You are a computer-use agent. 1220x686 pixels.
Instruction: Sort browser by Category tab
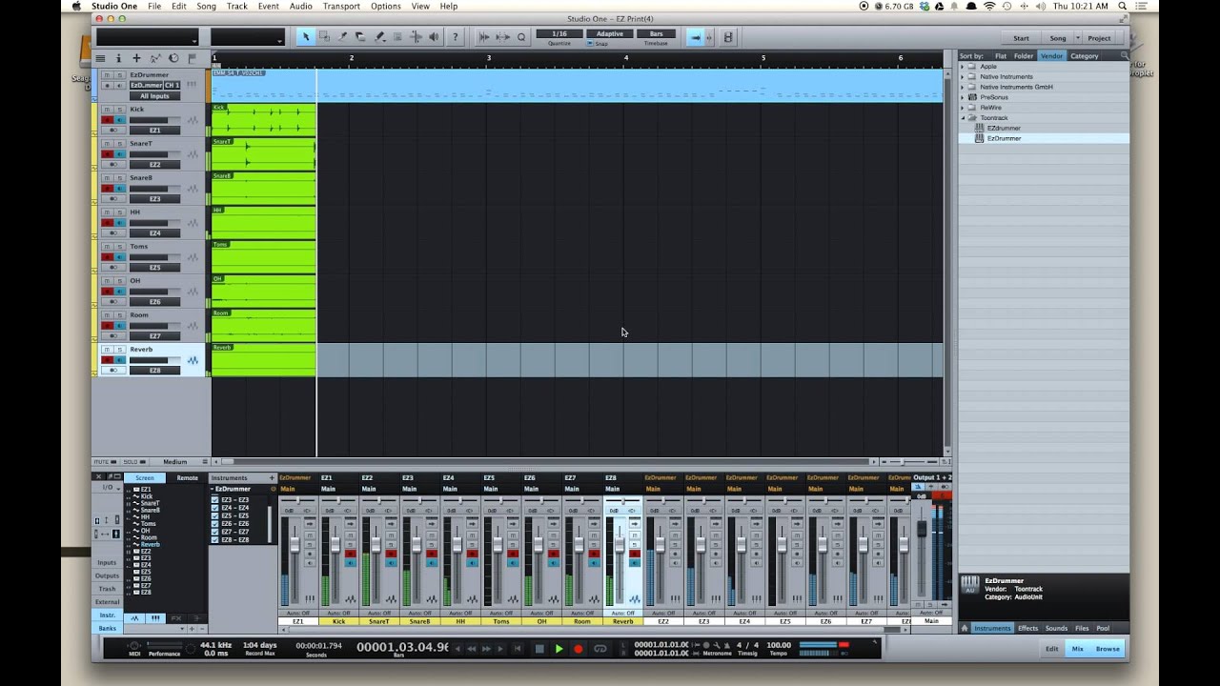point(1084,56)
